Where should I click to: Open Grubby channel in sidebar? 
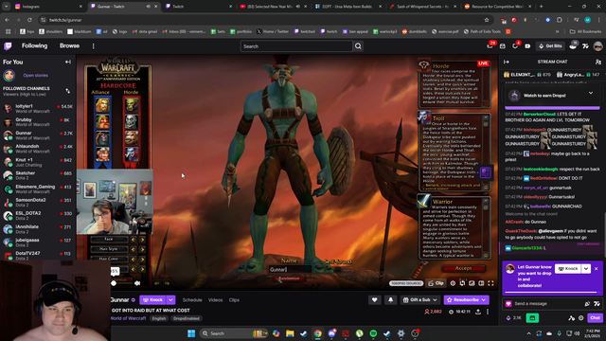(38, 122)
